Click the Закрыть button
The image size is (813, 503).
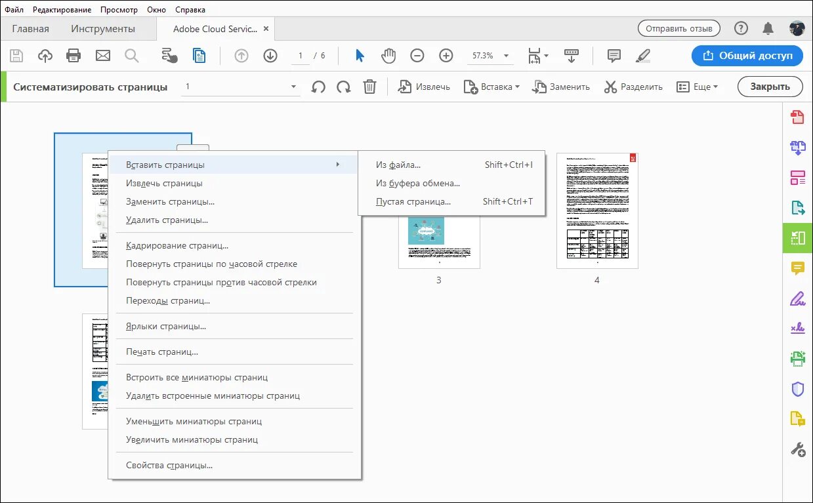[770, 87]
